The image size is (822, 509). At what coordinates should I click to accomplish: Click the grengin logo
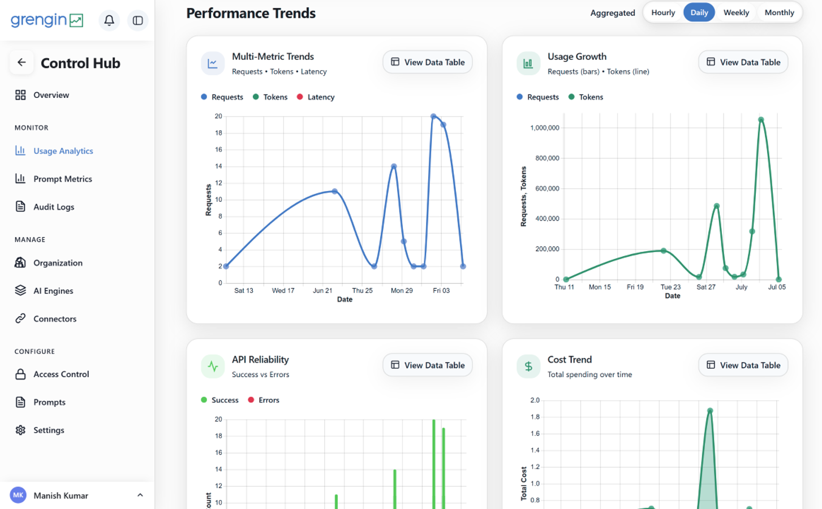coord(47,20)
